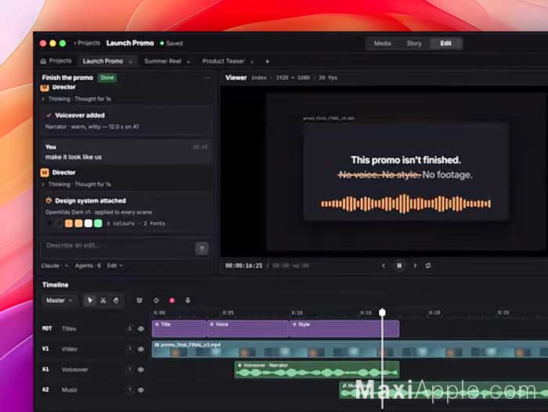Click the green Saved status dot

[162, 43]
